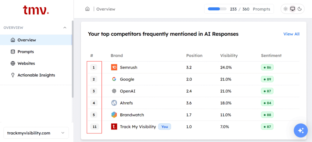Click the Ahrefs brand logo
312x142 pixels.
[x=114, y=103]
